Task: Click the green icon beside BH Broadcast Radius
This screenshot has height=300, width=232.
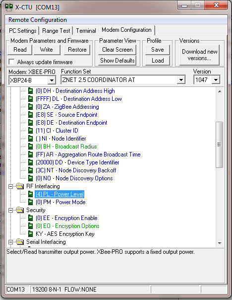Action: click(30, 147)
